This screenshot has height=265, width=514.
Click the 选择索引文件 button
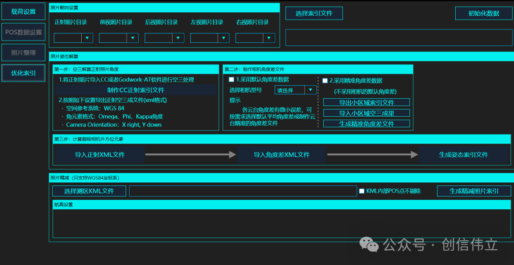point(314,13)
